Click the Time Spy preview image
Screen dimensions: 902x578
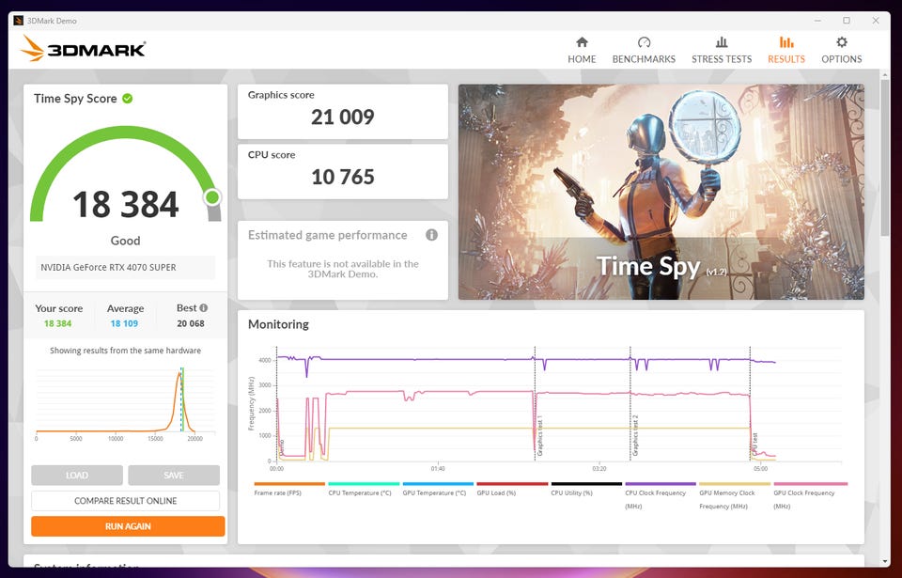[x=661, y=192]
